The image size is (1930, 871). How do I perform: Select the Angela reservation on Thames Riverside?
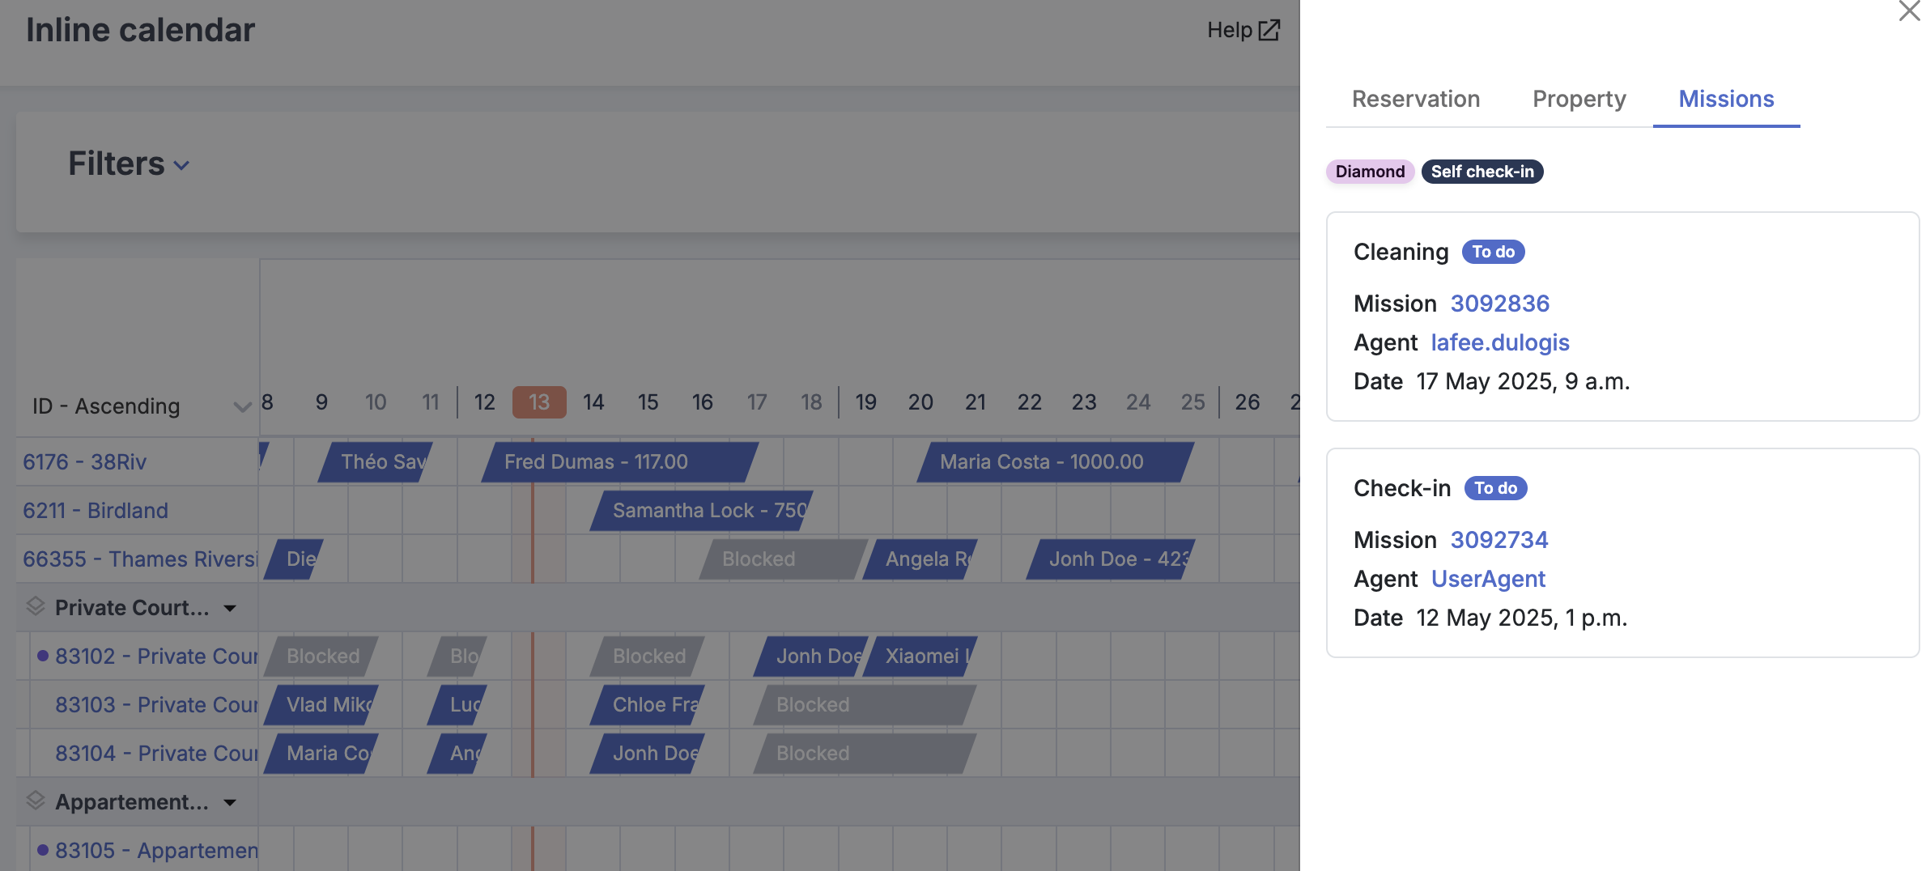(x=920, y=559)
